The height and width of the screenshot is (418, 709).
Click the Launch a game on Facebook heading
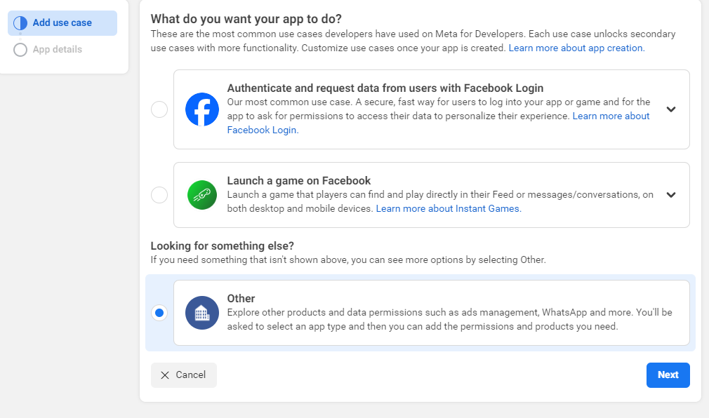(299, 181)
